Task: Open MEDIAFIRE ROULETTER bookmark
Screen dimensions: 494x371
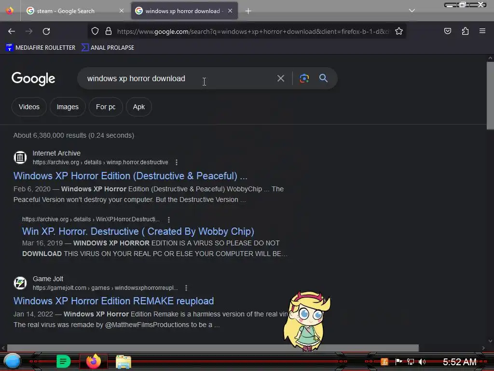Action: 41,48
